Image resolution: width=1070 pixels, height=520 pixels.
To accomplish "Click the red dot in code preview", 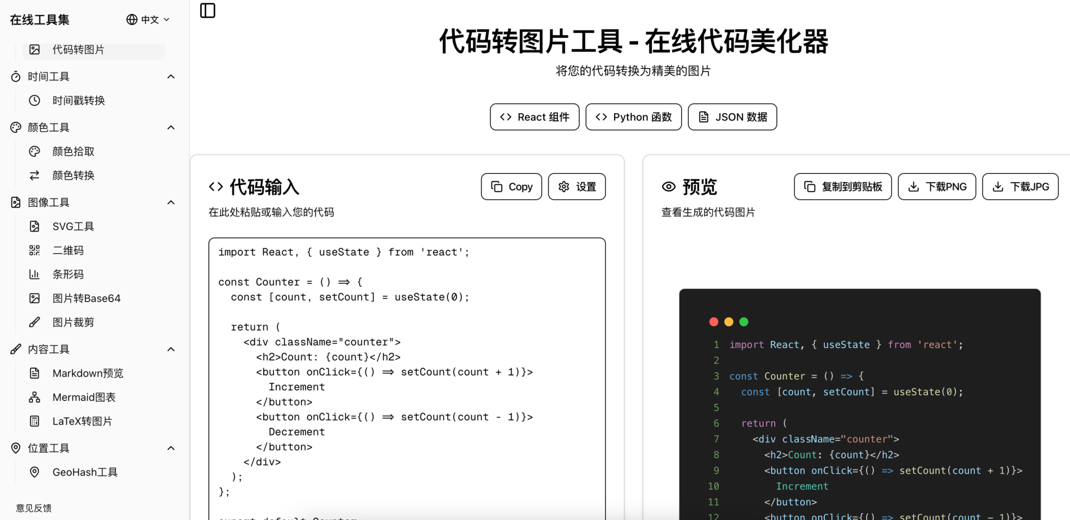I will coord(713,322).
